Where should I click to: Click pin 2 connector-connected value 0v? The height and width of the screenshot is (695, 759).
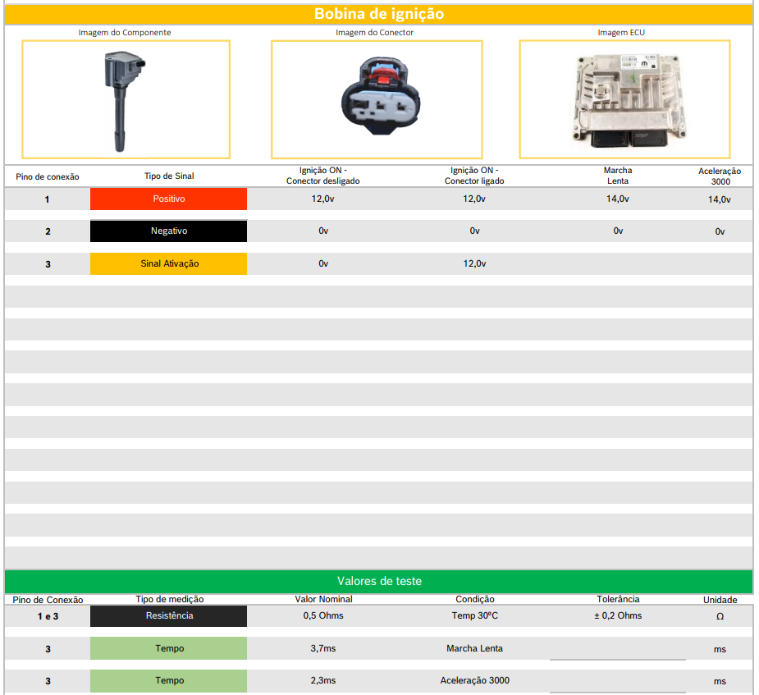tap(475, 231)
